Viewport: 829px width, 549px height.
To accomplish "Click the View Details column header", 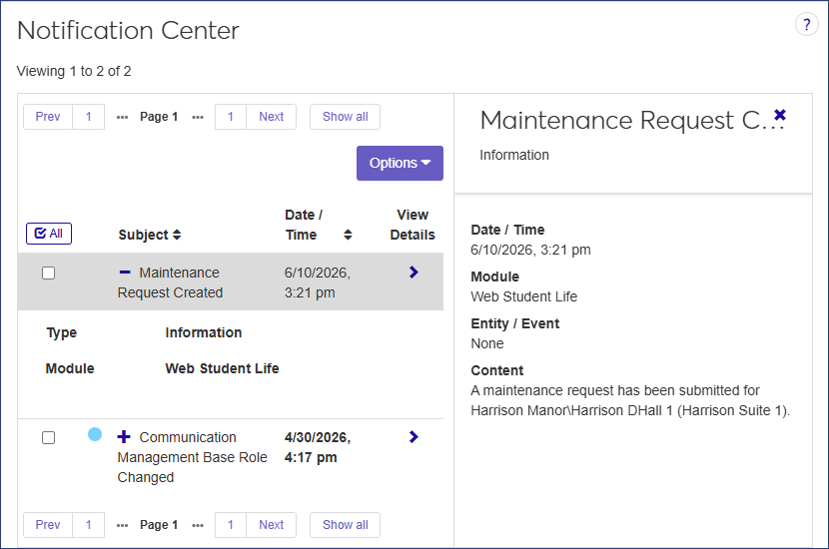I will point(413,225).
